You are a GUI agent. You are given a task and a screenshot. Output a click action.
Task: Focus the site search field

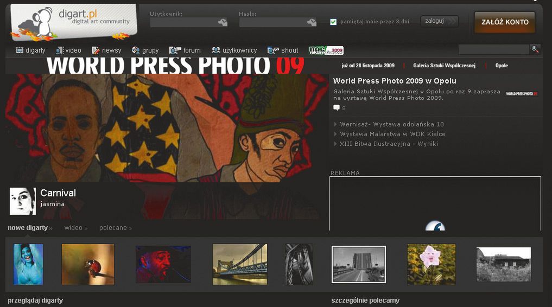(494, 49)
